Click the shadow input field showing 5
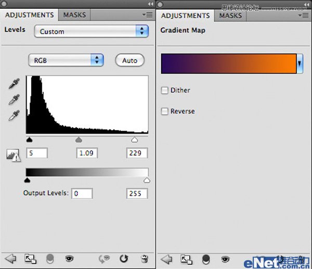 pos(37,153)
